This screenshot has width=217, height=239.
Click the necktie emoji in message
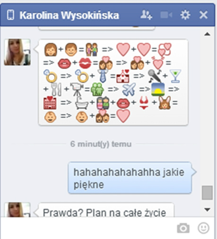click(103, 76)
